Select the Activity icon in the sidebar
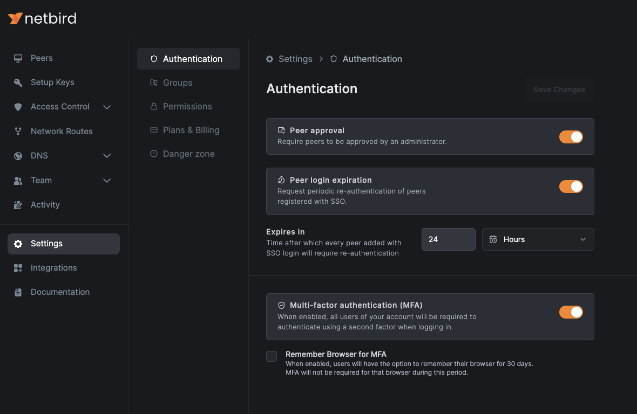The height and width of the screenshot is (414, 637). pos(18,205)
